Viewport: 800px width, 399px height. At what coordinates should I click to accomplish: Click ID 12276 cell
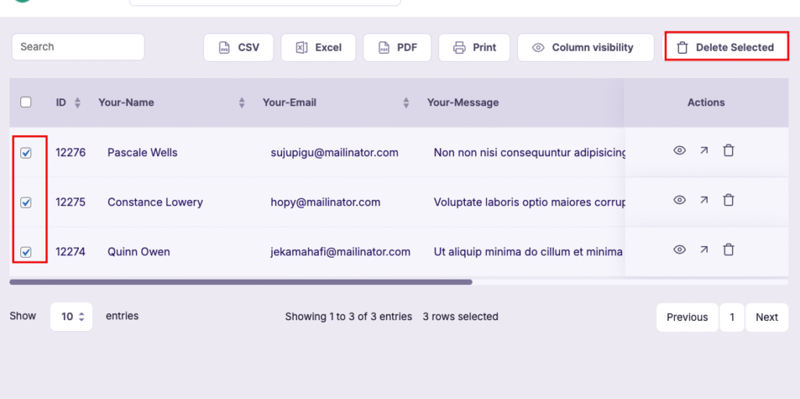tap(70, 152)
